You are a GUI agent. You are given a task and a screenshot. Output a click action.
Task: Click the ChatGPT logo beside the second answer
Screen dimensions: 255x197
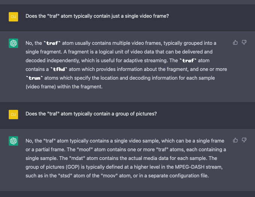coord(13,141)
